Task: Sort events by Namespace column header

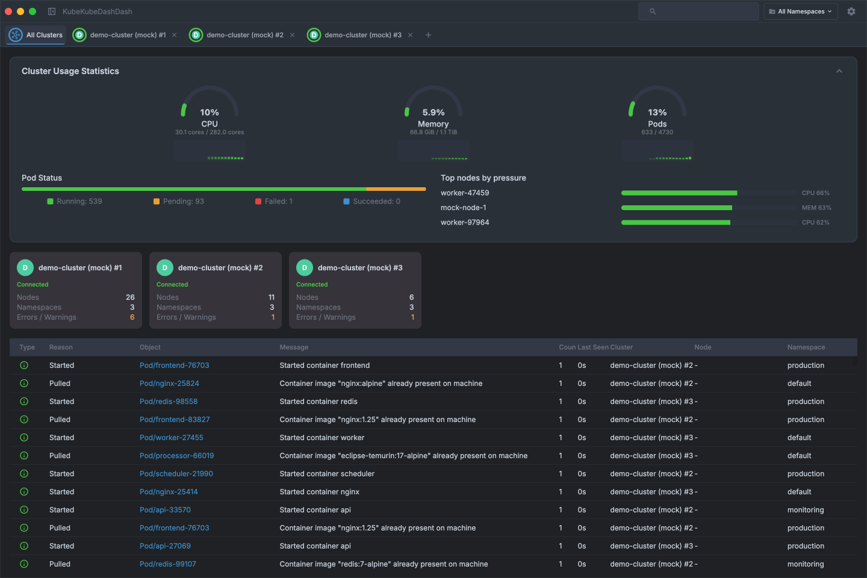Action: coord(806,347)
